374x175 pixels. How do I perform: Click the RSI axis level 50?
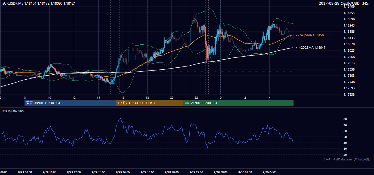coord(345,137)
